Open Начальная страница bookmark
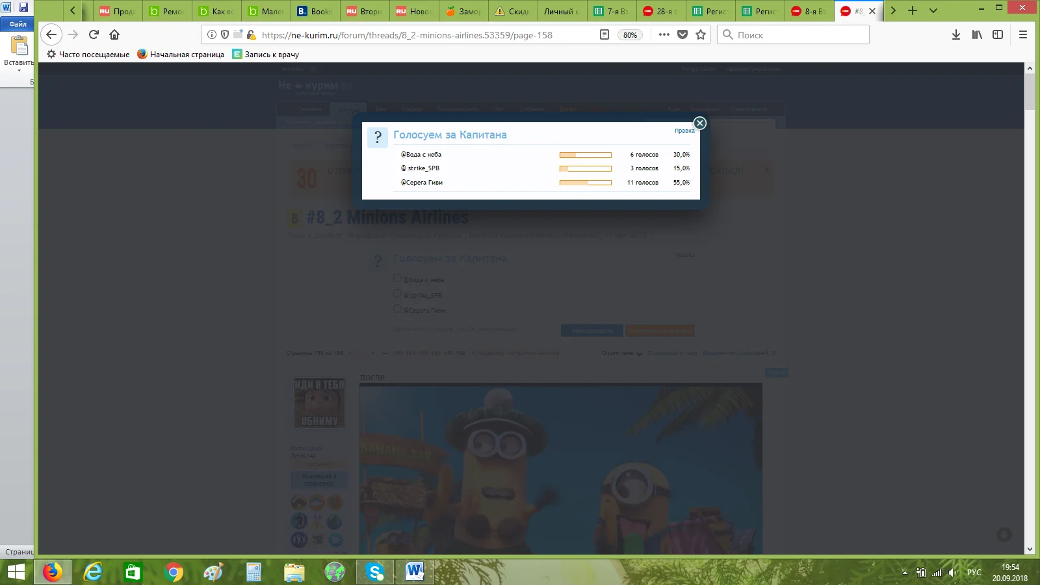Viewport: 1040px width, 585px height. point(181,55)
